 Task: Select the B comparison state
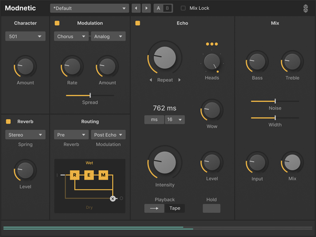click(x=168, y=8)
